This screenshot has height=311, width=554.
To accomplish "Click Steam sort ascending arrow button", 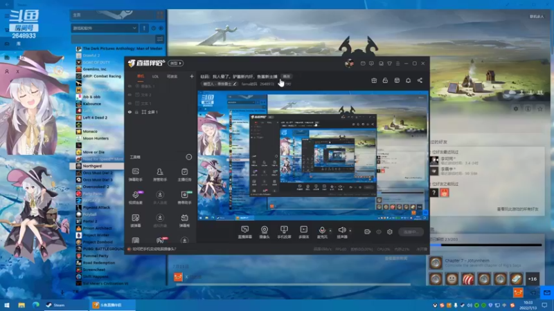I will 144,28.
